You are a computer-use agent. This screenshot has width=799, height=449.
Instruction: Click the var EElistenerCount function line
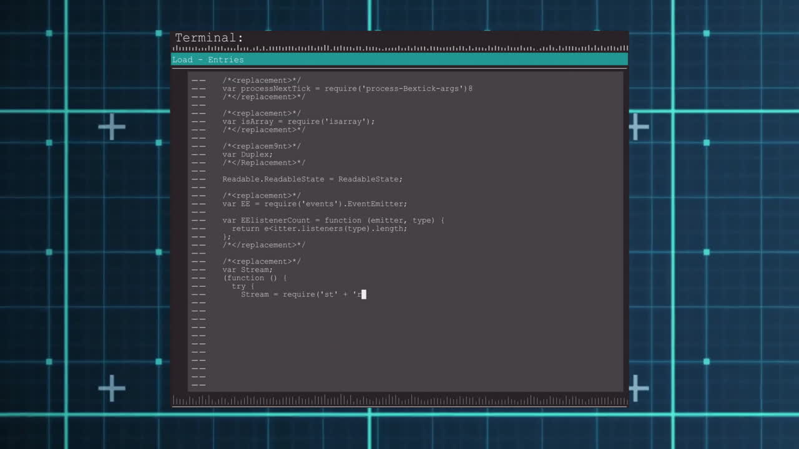tap(333, 221)
